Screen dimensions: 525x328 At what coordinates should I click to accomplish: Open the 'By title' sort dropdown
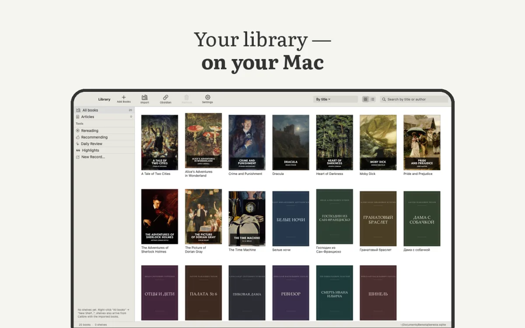(336, 99)
